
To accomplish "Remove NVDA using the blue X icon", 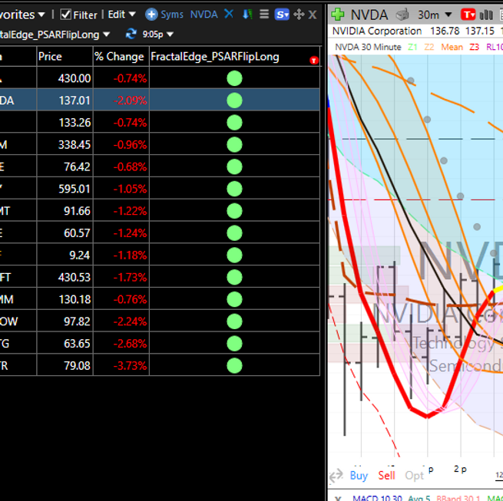I will pyautogui.click(x=229, y=14).
